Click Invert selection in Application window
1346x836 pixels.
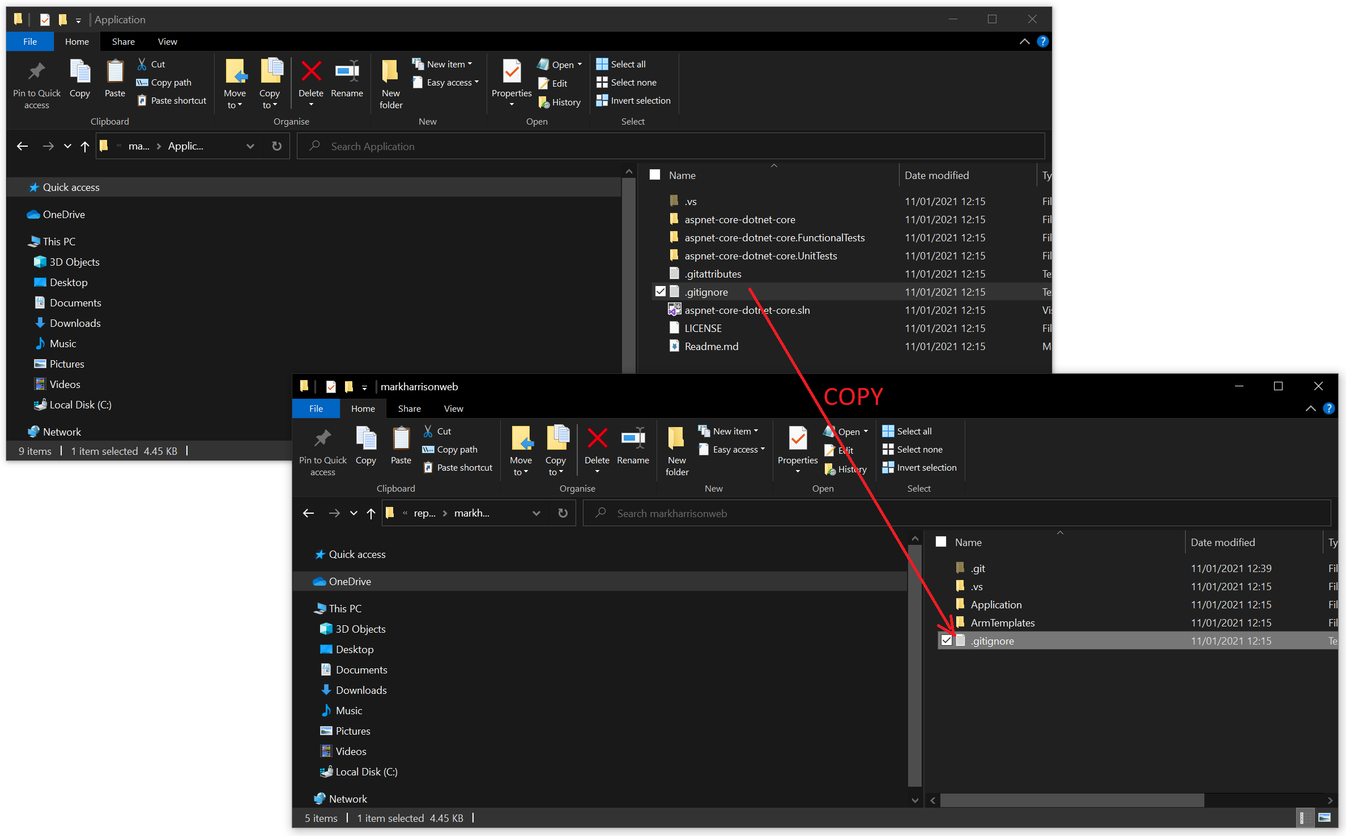[640, 100]
